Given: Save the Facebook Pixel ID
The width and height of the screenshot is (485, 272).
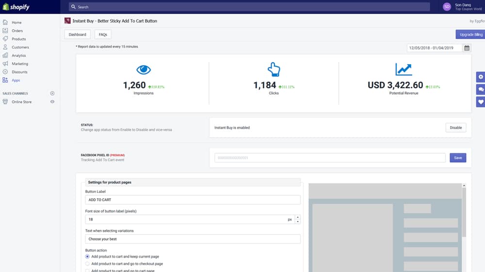Looking at the screenshot, I should click(458, 158).
